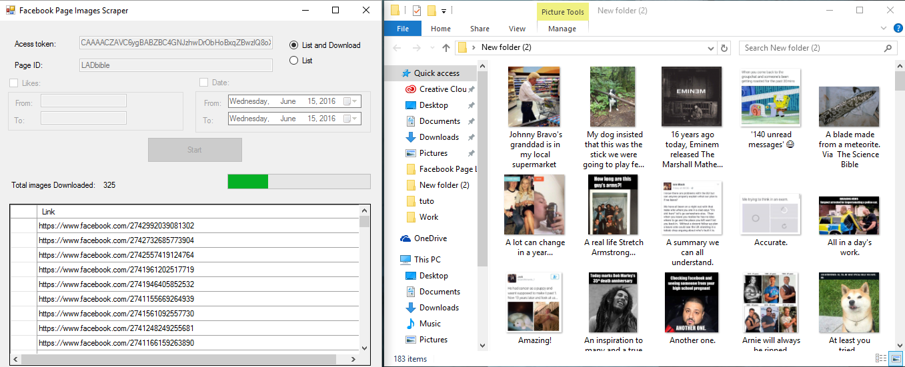Go up one folder level
This screenshot has height=367, width=905.
(446, 48)
